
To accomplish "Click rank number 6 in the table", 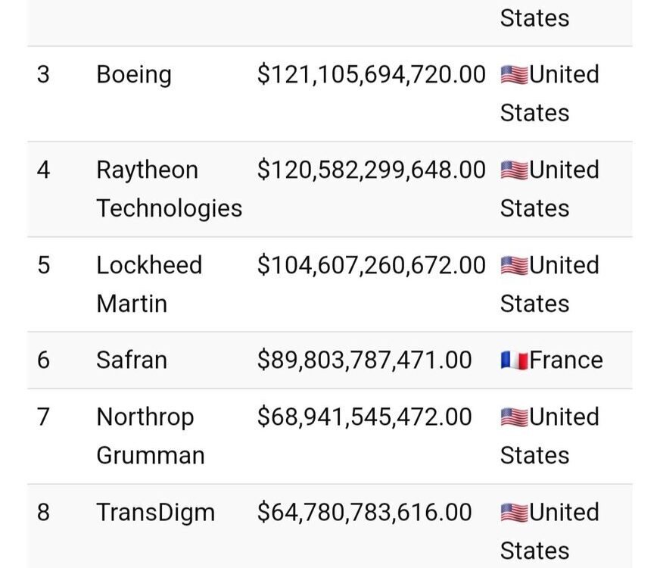I will 43,360.
